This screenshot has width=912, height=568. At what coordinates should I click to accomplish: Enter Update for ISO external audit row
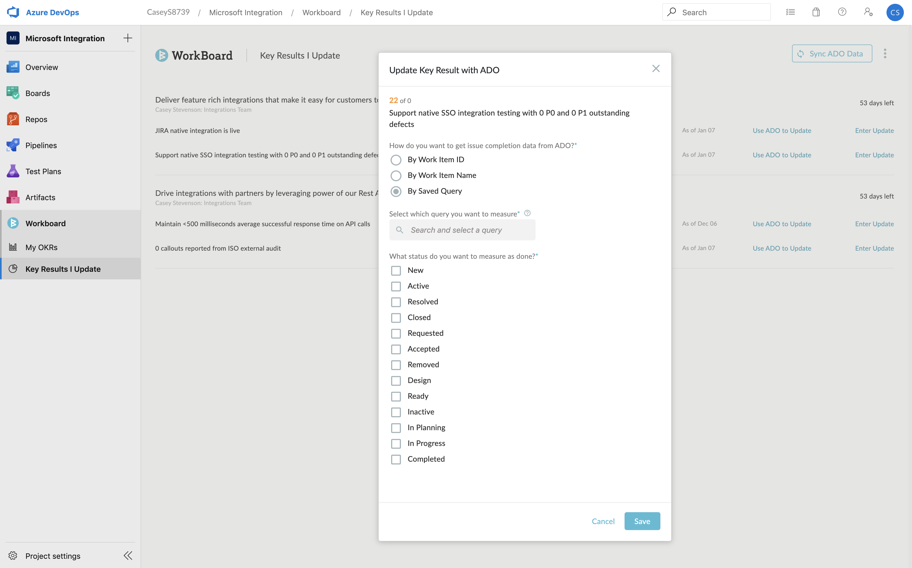(874, 248)
